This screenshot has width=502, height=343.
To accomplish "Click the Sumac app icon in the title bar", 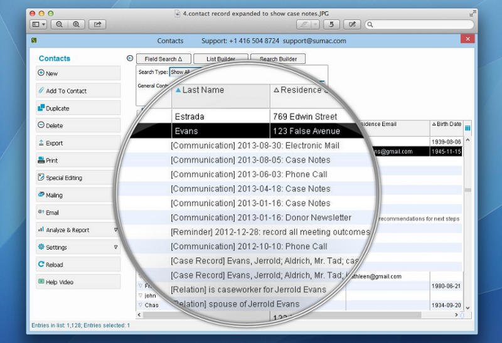I will 34,40.
